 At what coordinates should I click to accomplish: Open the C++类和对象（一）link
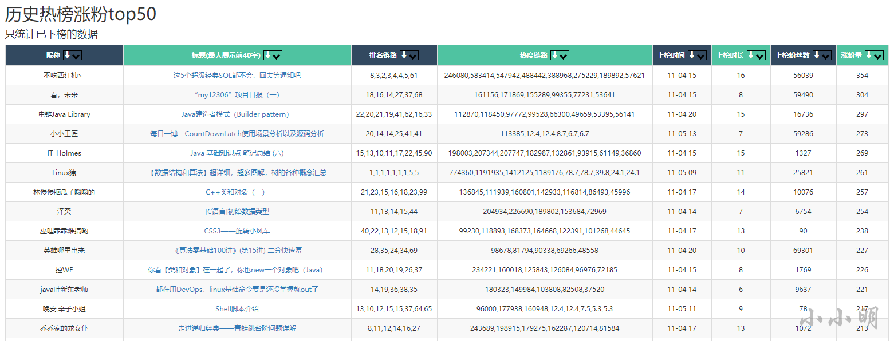(x=237, y=192)
